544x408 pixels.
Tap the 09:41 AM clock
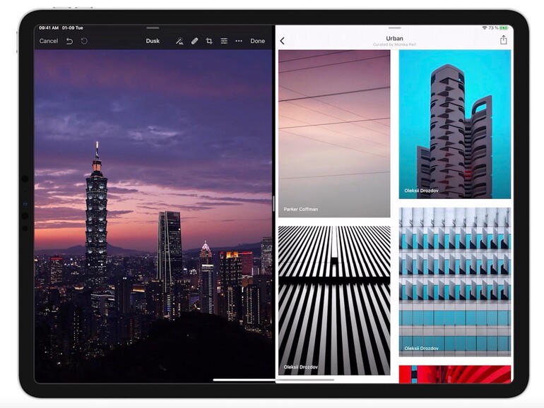click(49, 28)
